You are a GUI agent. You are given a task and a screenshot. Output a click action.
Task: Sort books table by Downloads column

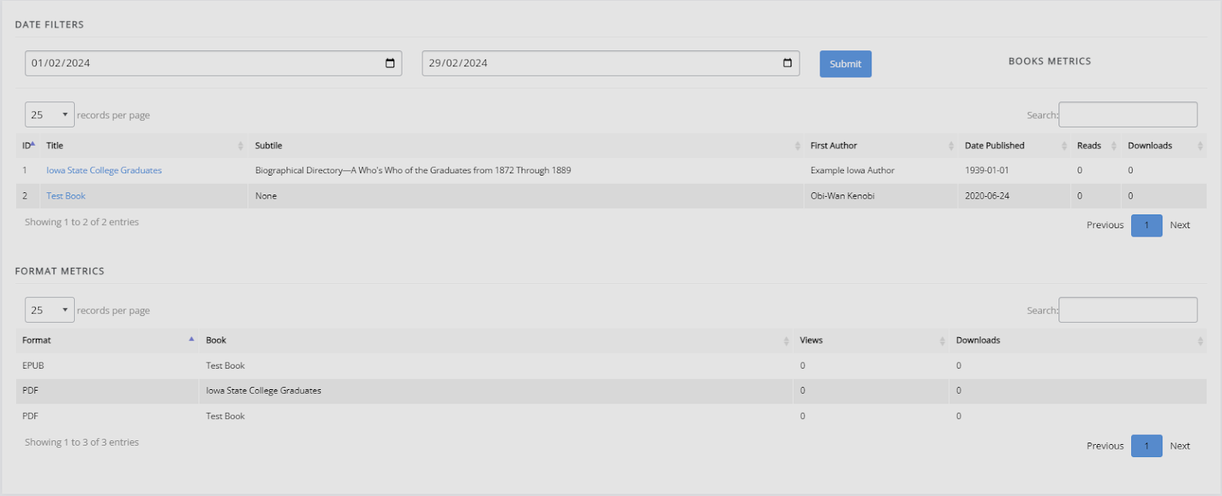click(x=1164, y=146)
